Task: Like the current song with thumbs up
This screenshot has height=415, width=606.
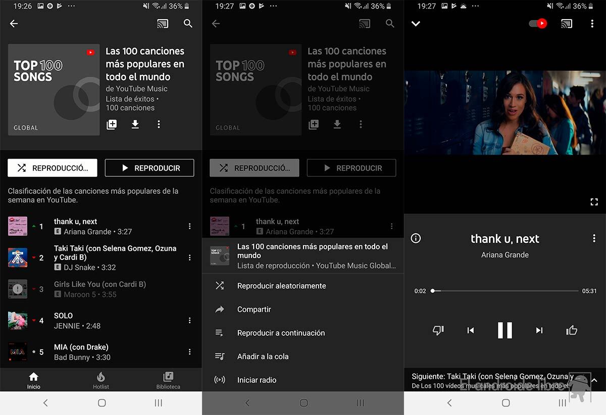Action: (x=572, y=330)
